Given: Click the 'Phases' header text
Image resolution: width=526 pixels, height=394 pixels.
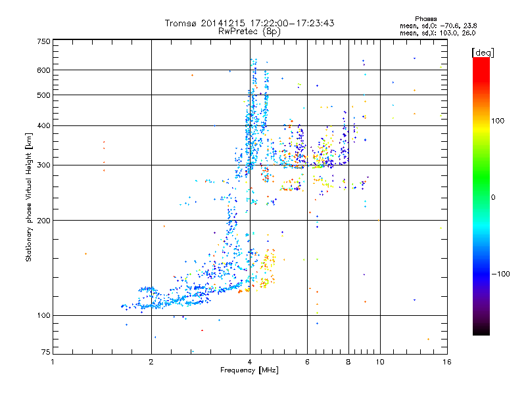Looking at the screenshot, I should [x=425, y=19].
